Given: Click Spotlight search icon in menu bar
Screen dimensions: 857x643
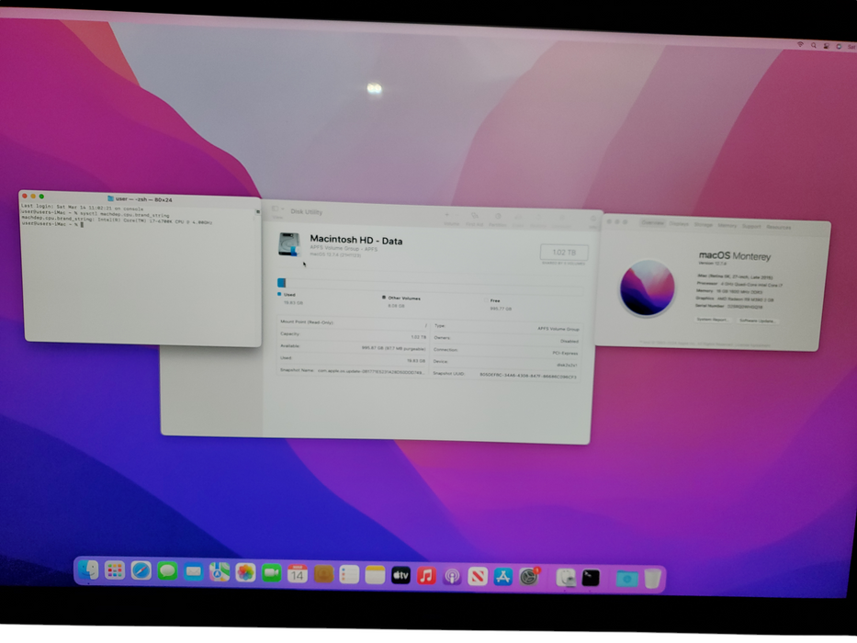Looking at the screenshot, I should (814, 45).
